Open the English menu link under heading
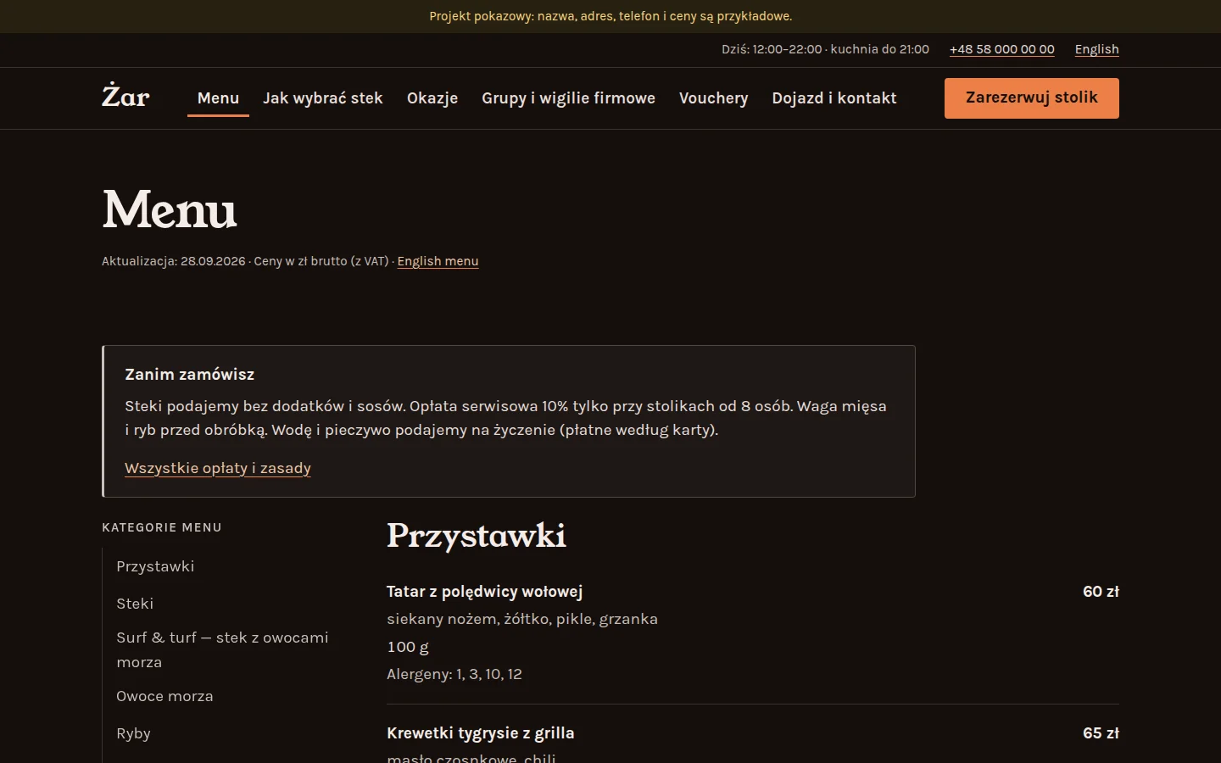Viewport: 1221px width, 763px height. click(x=438, y=261)
